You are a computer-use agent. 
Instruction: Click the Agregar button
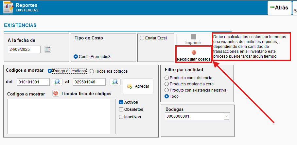[x=138, y=86]
